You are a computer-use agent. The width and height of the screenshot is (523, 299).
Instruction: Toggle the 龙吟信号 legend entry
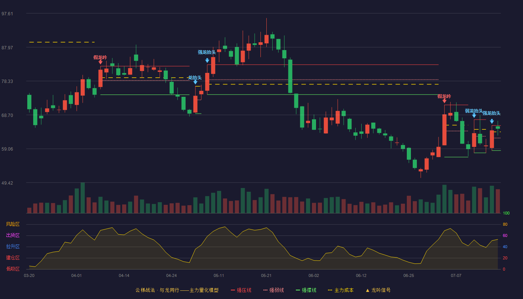point(378,290)
